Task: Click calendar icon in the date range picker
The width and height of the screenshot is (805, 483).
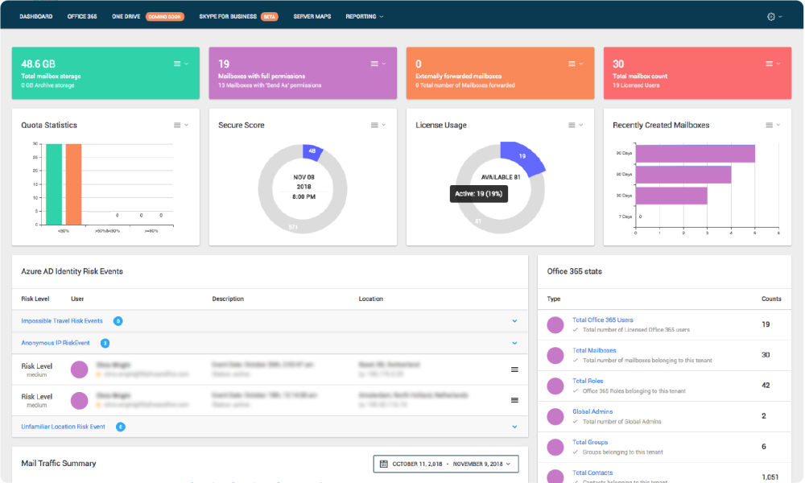Action: (384, 464)
